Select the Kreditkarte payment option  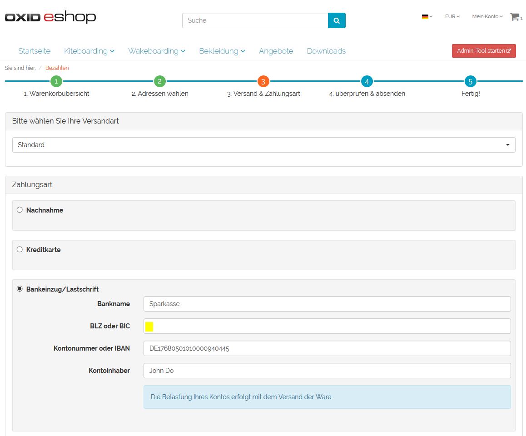[x=20, y=249]
